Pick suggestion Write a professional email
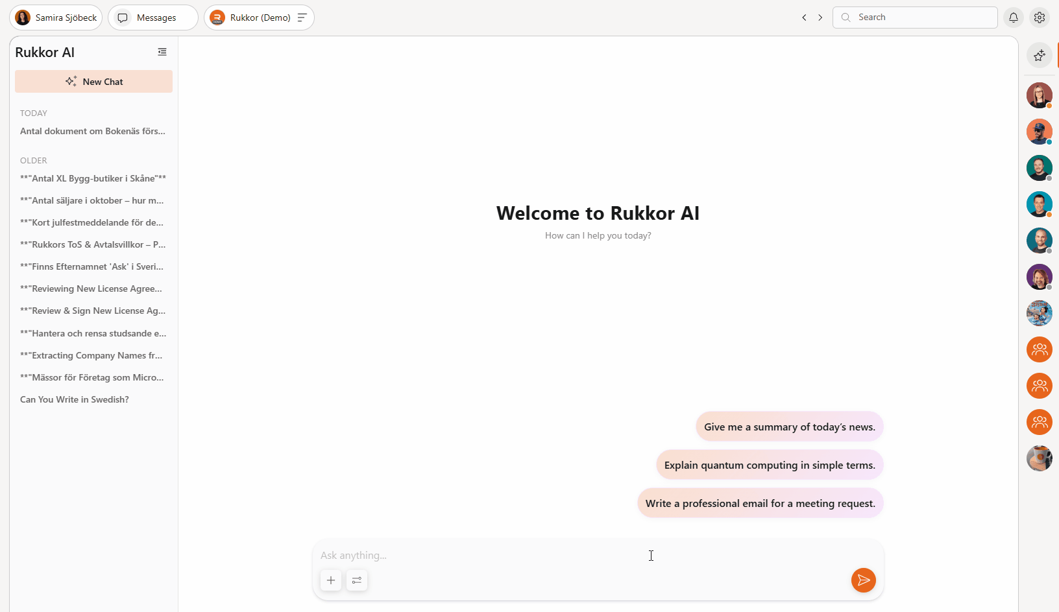This screenshot has height=612, width=1059. (761, 503)
